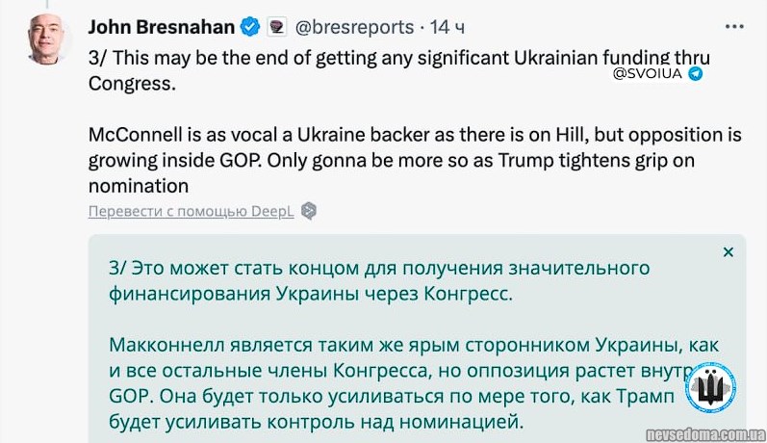Click the DeepL logo icon
The image size is (767, 443).
click(309, 211)
